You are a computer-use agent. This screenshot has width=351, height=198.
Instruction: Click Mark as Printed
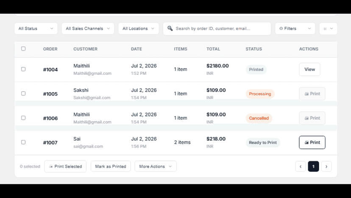point(111,167)
